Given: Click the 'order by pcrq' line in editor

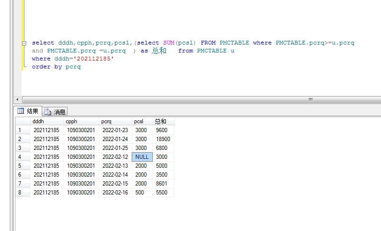Looking at the screenshot, I should [x=56, y=67].
